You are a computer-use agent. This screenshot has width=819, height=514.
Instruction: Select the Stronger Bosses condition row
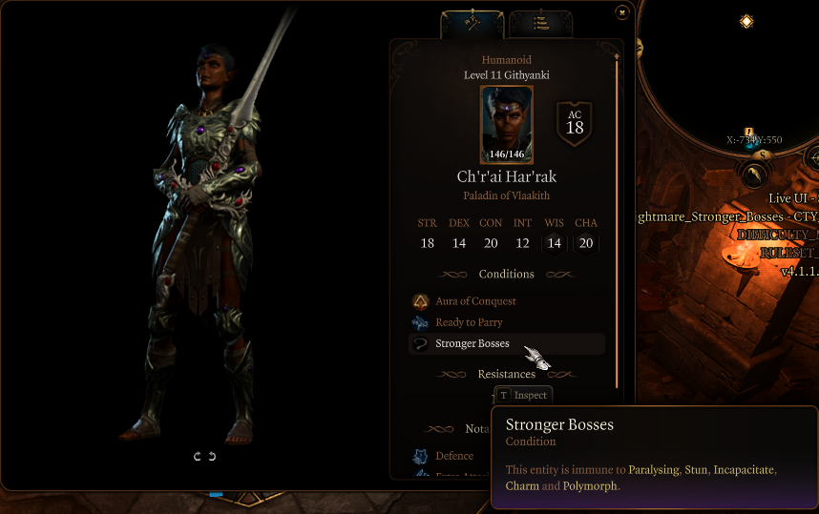507,343
